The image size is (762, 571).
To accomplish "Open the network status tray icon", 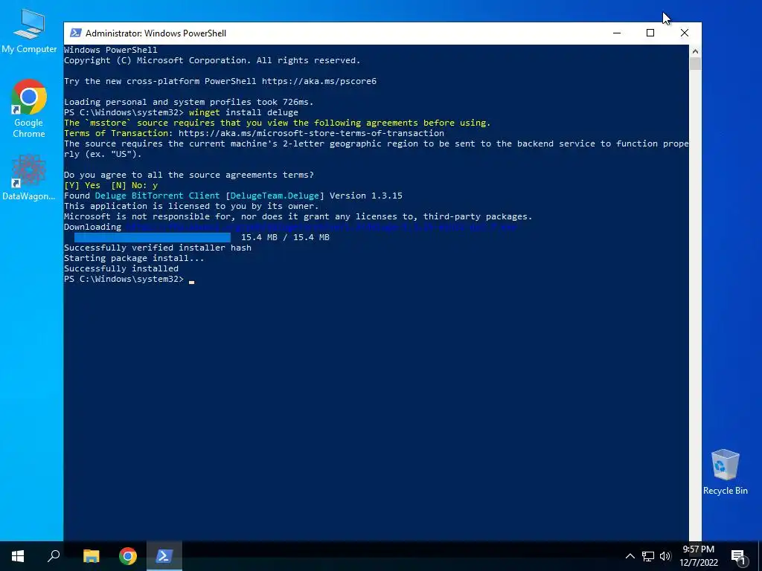I will 648,556.
